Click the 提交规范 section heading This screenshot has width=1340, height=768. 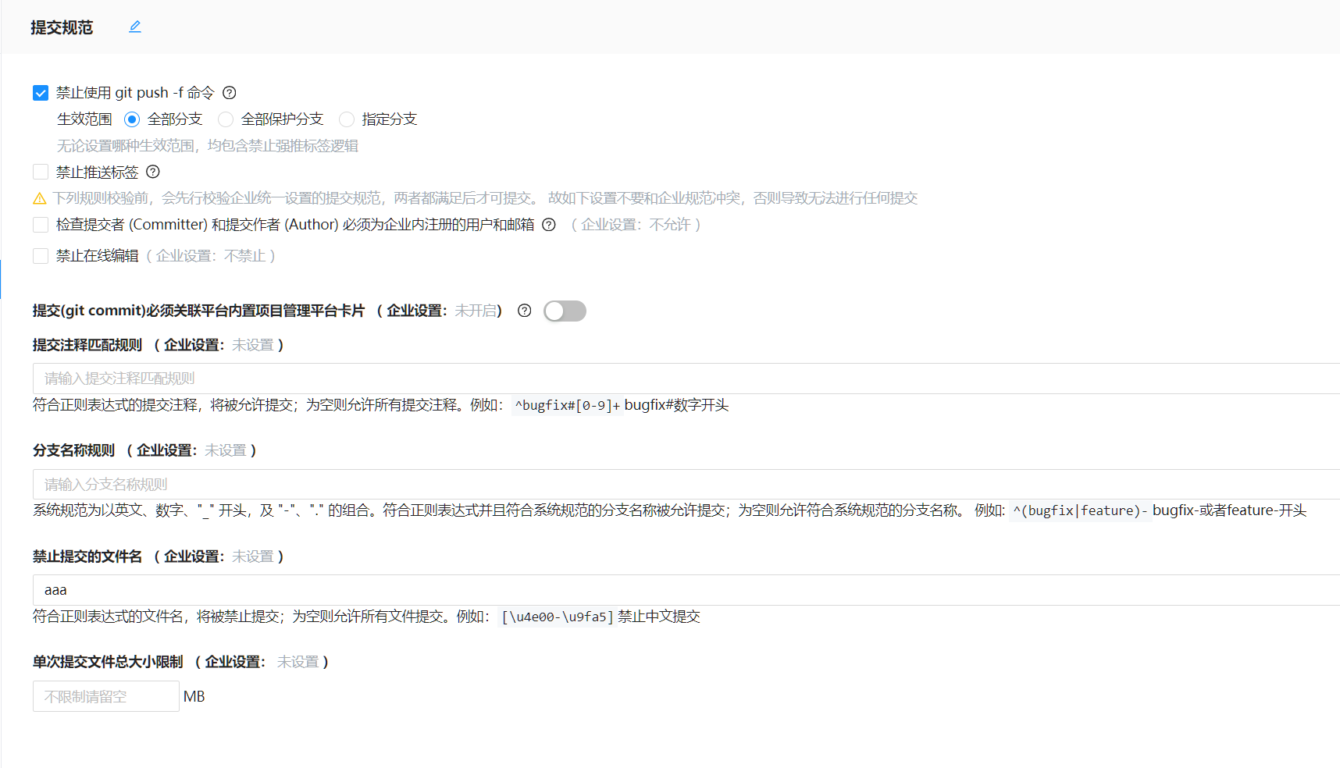pyautogui.click(x=62, y=27)
